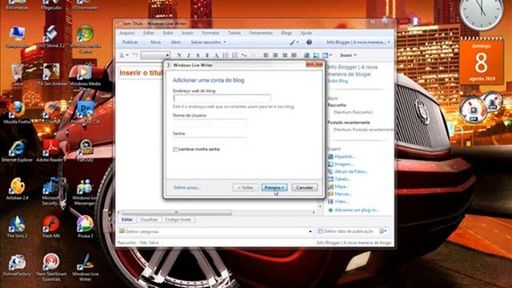This screenshot has height=288, width=512.
Task: Click the Definir proxy link
Action: pyautogui.click(x=186, y=187)
